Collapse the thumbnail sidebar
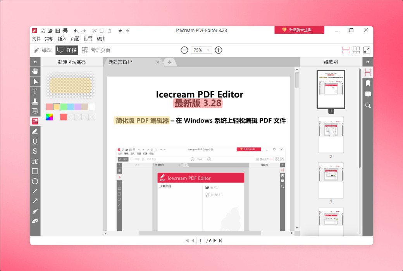The height and width of the screenshot is (271, 403). click(368, 61)
